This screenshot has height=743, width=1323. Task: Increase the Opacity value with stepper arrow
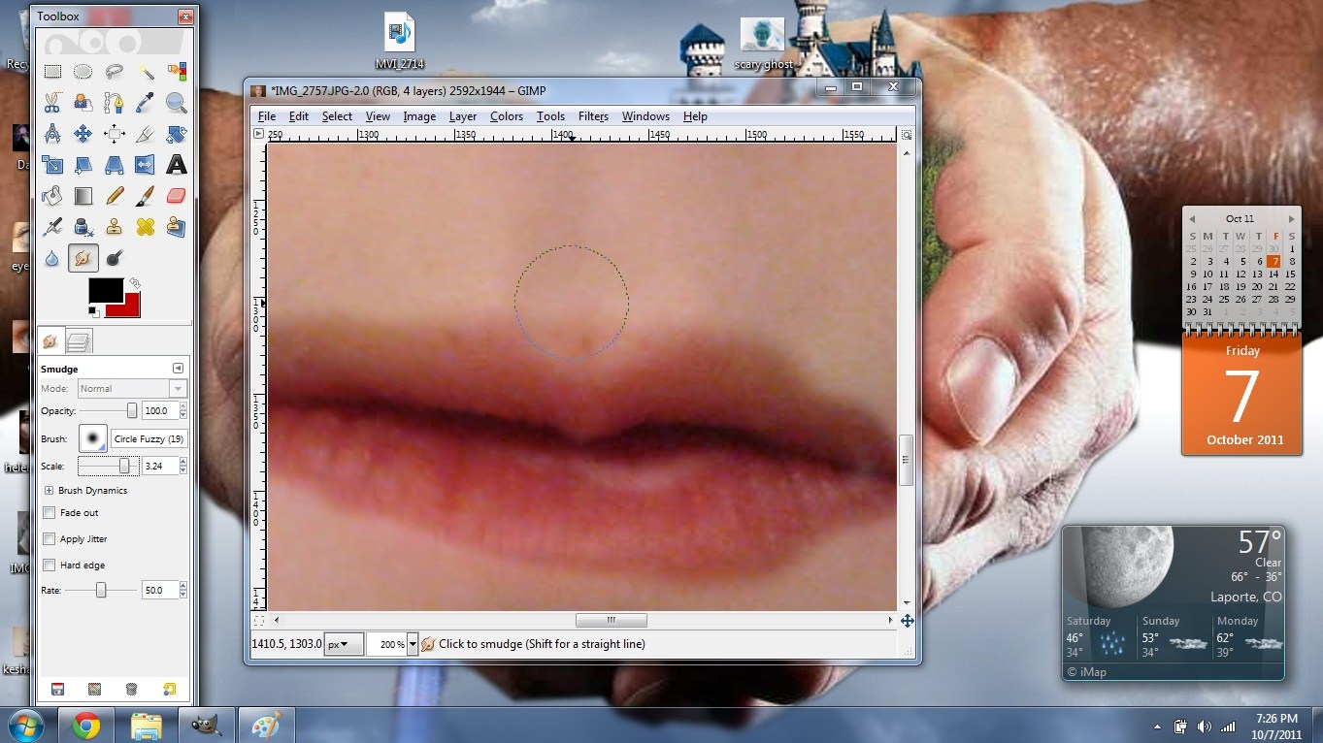tap(183, 407)
